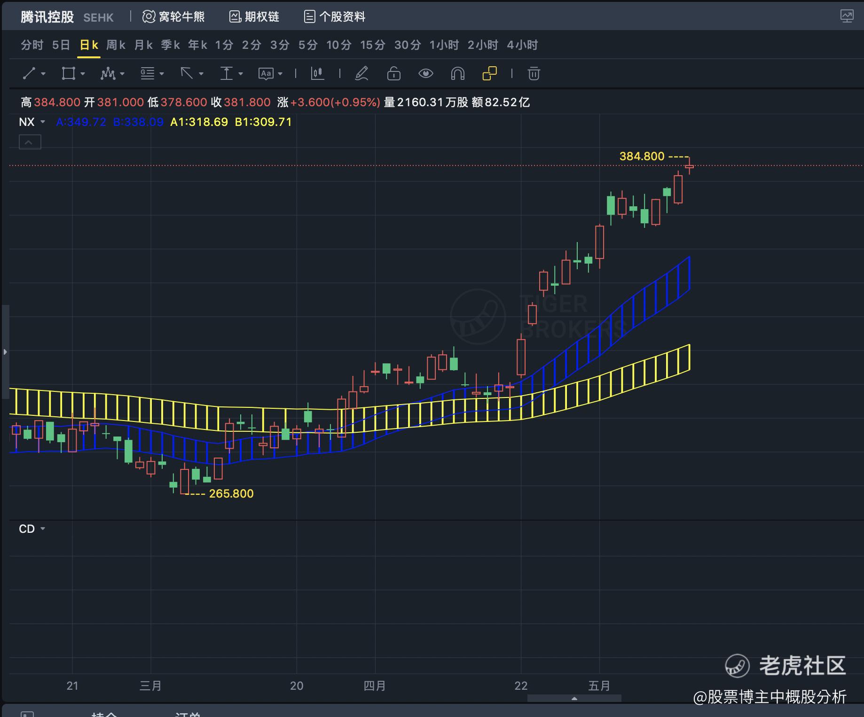Viewport: 864px width, 717px height.
Task: Open dropdown arrow beside rectangle tool
Action: point(83,74)
